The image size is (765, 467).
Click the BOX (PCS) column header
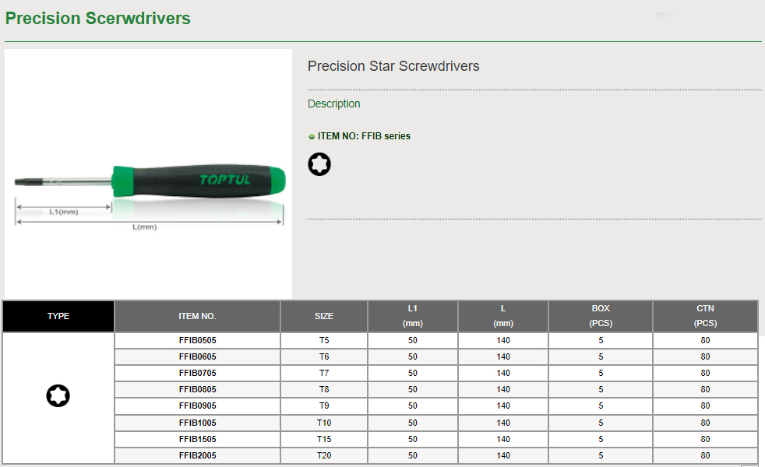(x=601, y=316)
